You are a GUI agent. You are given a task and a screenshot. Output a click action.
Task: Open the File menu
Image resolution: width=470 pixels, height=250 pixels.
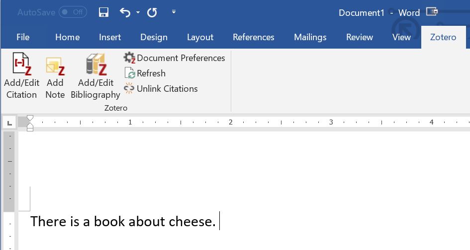(x=23, y=37)
